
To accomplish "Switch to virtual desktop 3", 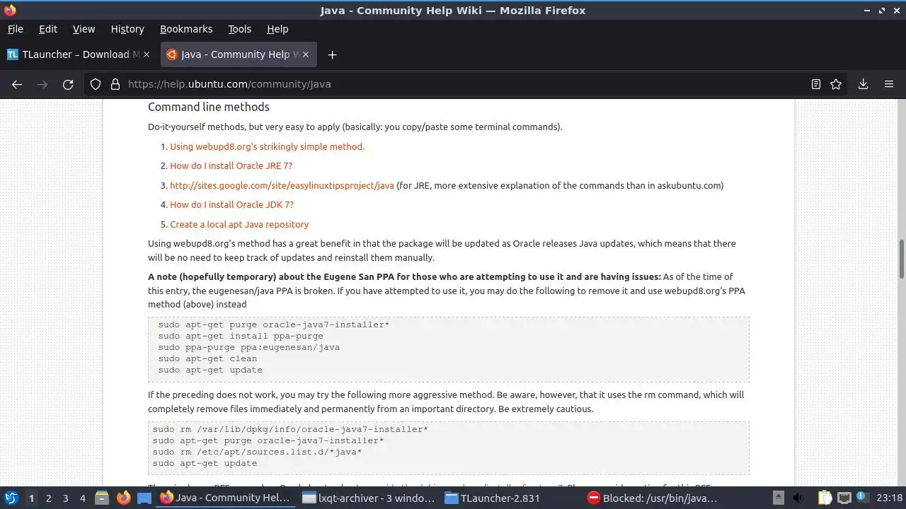I will click(x=65, y=498).
